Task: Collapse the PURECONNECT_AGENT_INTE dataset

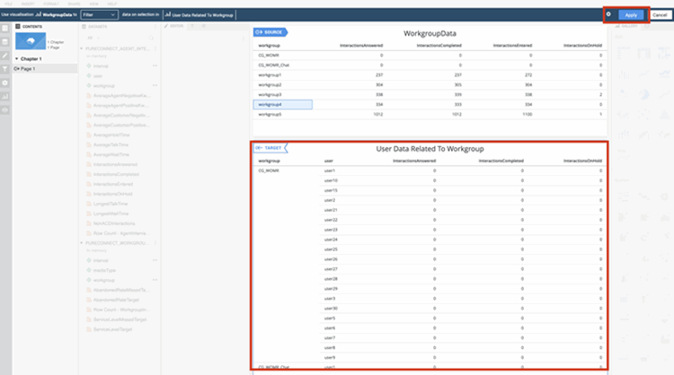Action: [82, 48]
